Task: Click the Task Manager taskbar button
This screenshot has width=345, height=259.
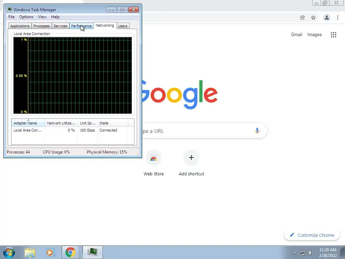Action: [92, 252]
